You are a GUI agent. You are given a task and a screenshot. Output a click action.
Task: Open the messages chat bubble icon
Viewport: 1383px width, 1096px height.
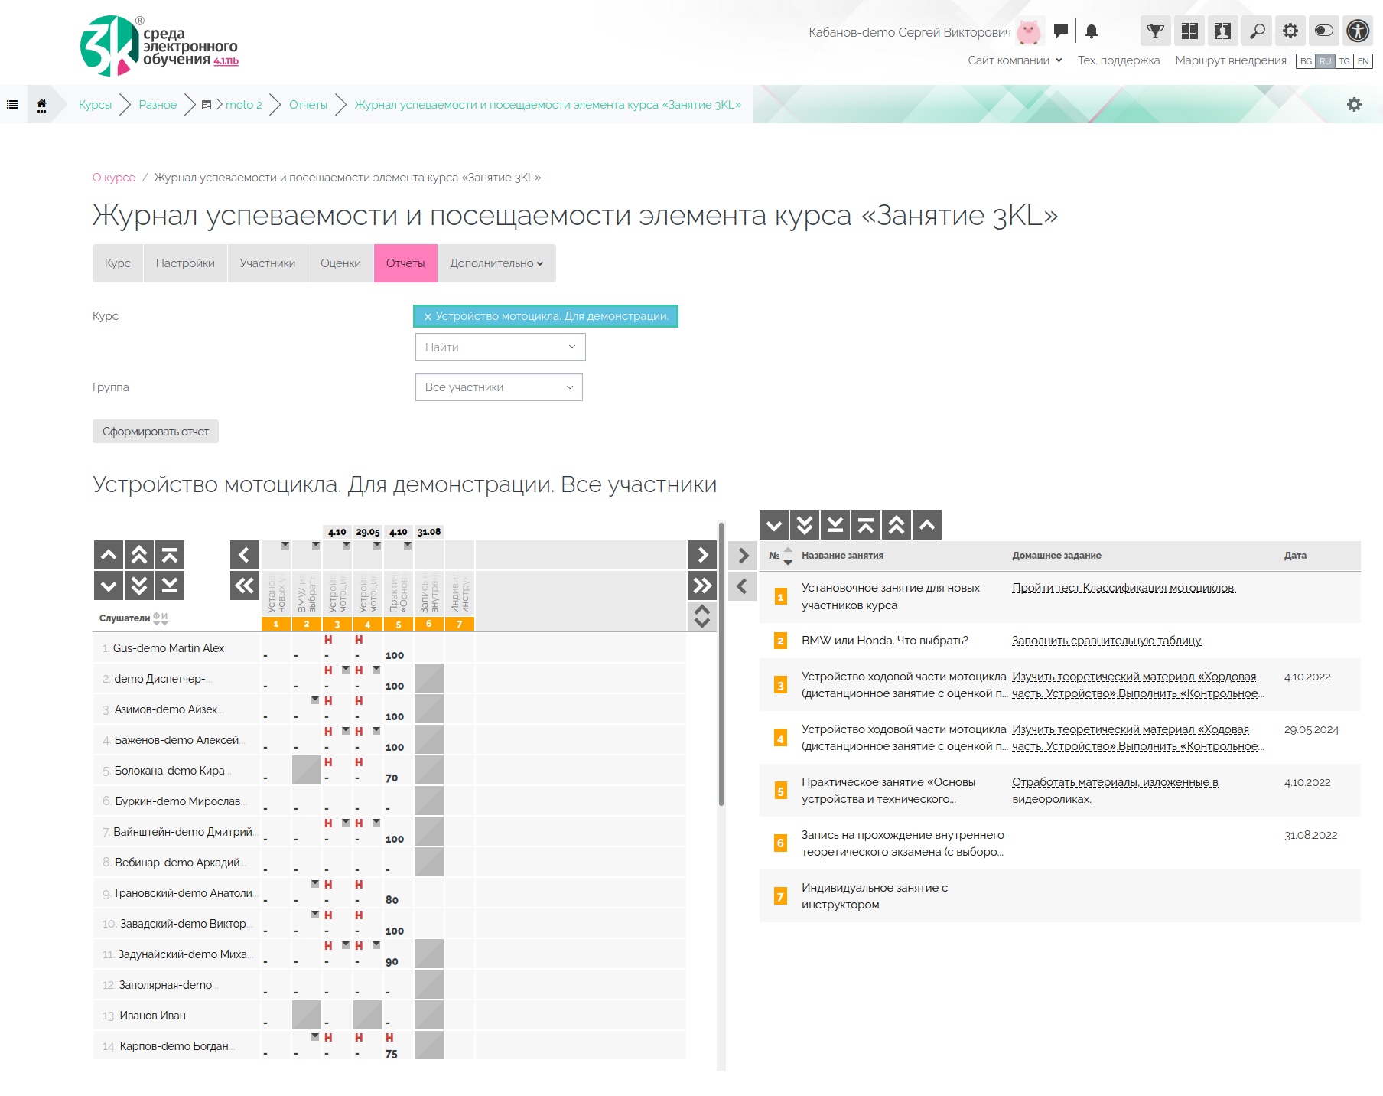tap(1060, 31)
